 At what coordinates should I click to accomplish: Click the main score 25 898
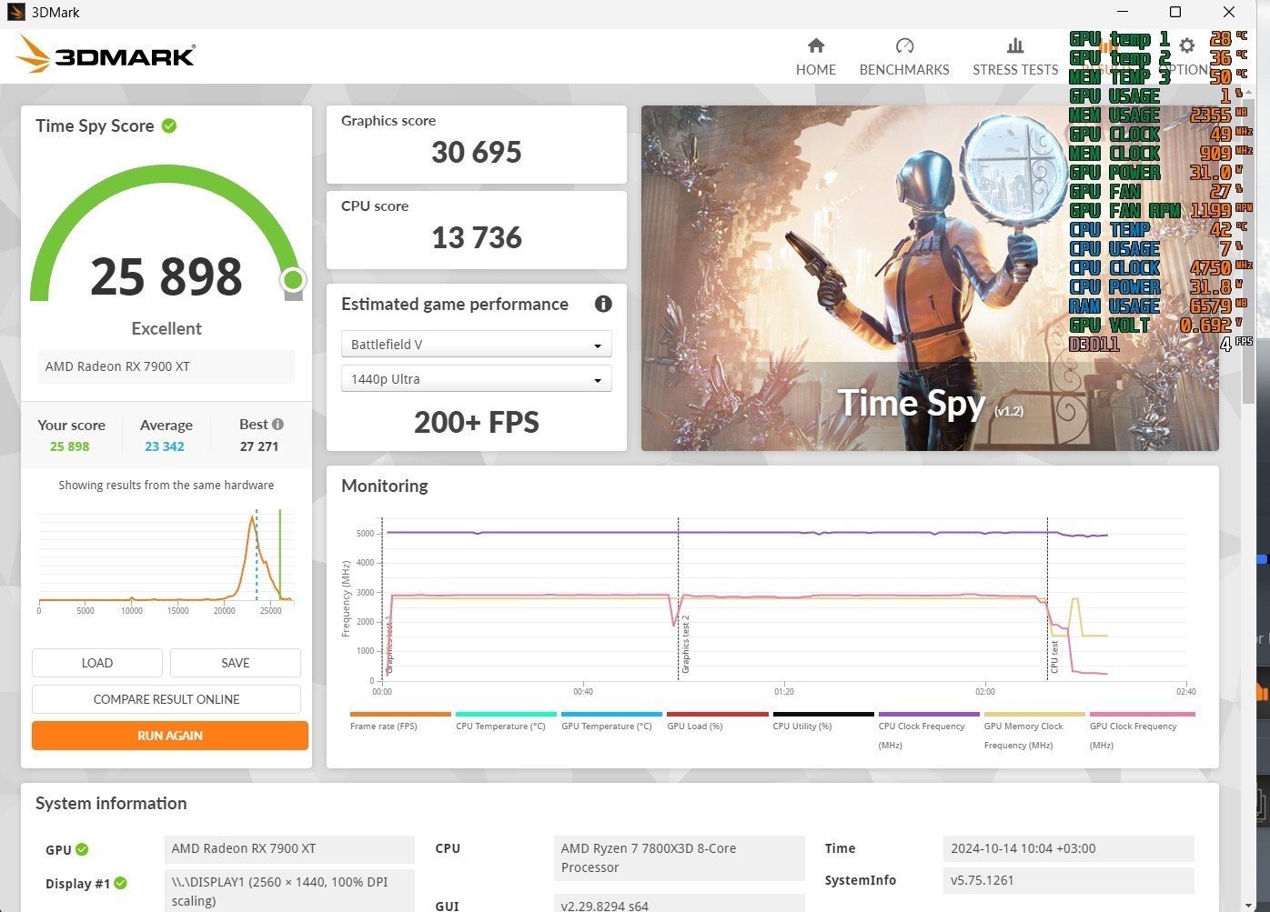coord(166,276)
